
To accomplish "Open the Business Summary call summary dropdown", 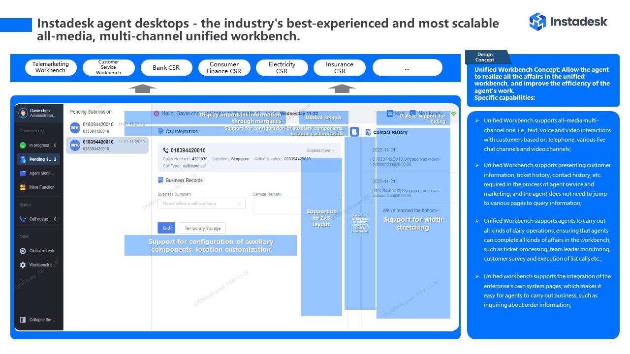I will (201, 204).
